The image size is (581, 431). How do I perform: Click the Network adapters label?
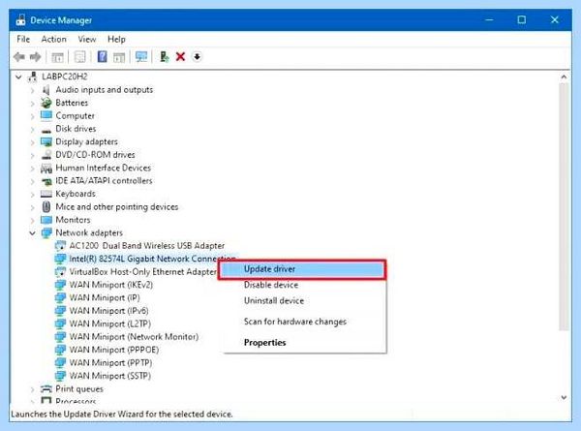tap(89, 232)
